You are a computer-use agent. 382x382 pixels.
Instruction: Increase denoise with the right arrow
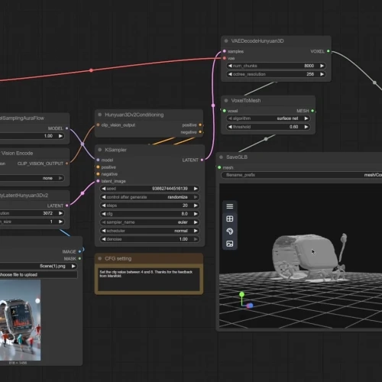pos(196,239)
